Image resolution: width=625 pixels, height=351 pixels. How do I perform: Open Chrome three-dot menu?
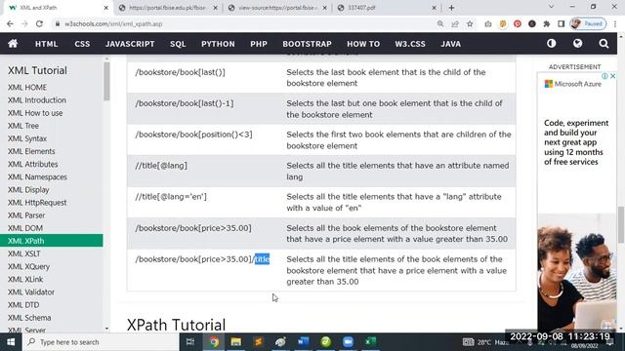pos(615,23)
